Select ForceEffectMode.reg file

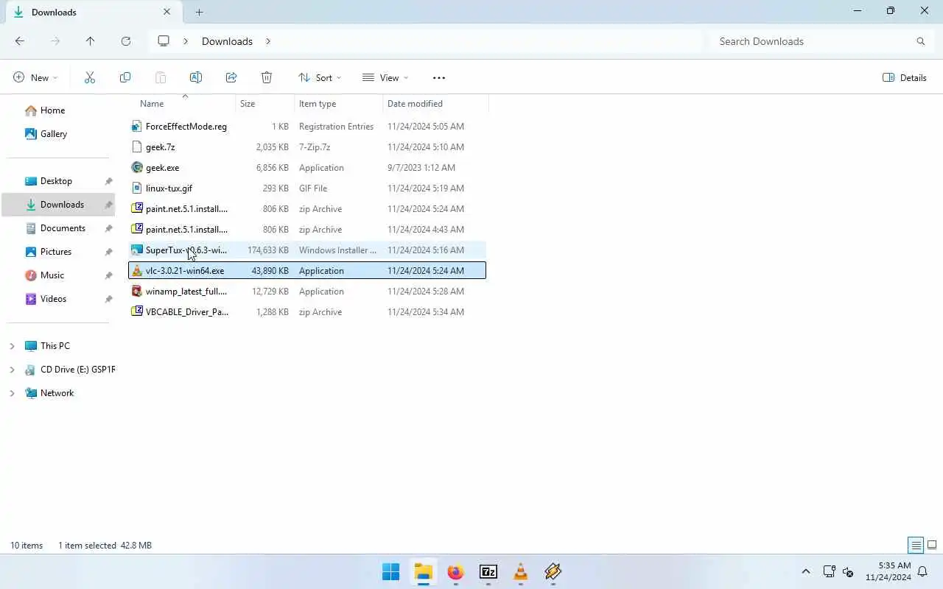tap(307, 127)
